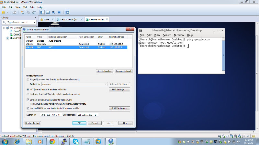Open the VM menu
The image size is (259, 145).
click(x=25, y=7)
